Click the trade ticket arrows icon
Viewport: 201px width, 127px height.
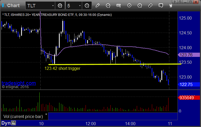point(150,6)
